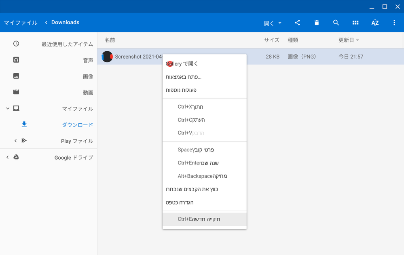Image resolution: width=404 pixels, height=255 pixels.
Task: Click the 開く open button
Action: click(x=269, y=23)
